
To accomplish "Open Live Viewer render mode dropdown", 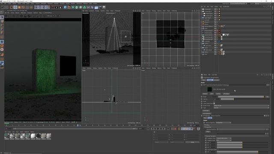I will click(x=51, y=16).
